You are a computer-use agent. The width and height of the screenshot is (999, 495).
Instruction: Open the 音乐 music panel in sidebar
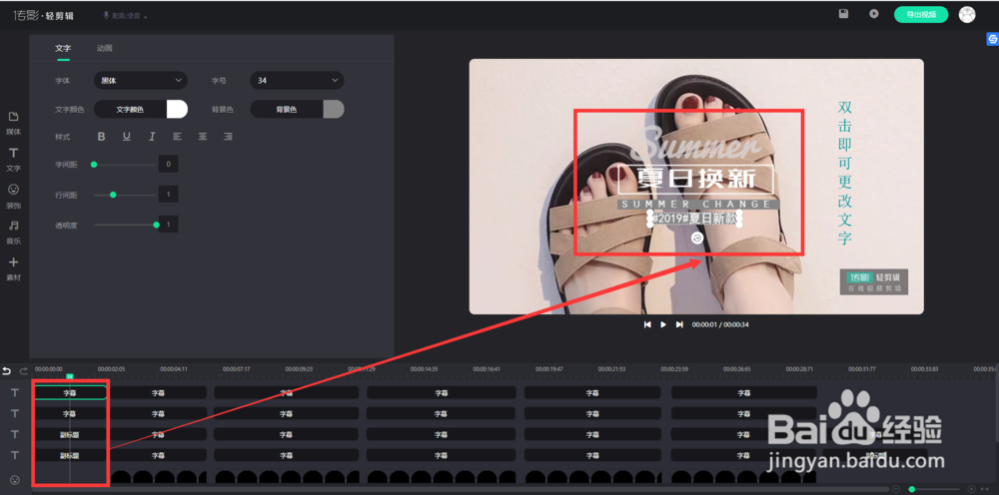[x=13, y=232]
